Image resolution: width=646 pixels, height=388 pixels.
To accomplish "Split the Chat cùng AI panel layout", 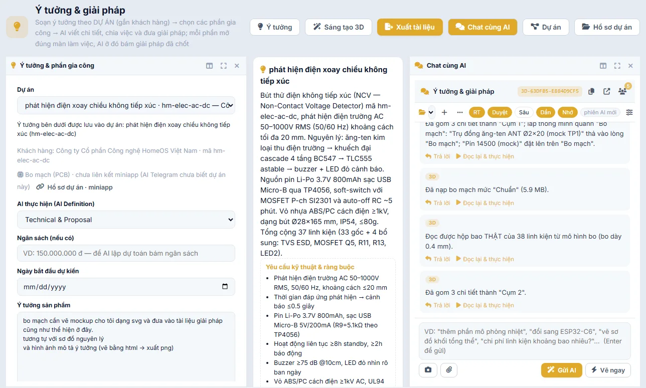I will click(x=603, y=66).
